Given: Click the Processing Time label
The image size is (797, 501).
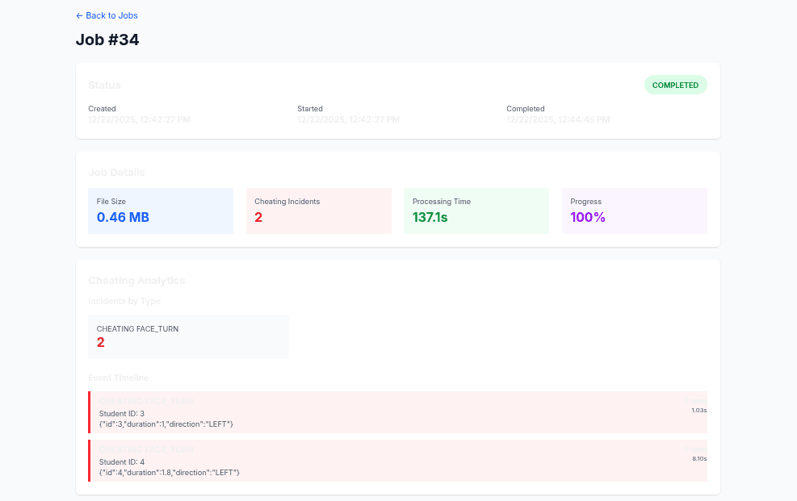Looking at the screenshot, I should pos(442,202).
